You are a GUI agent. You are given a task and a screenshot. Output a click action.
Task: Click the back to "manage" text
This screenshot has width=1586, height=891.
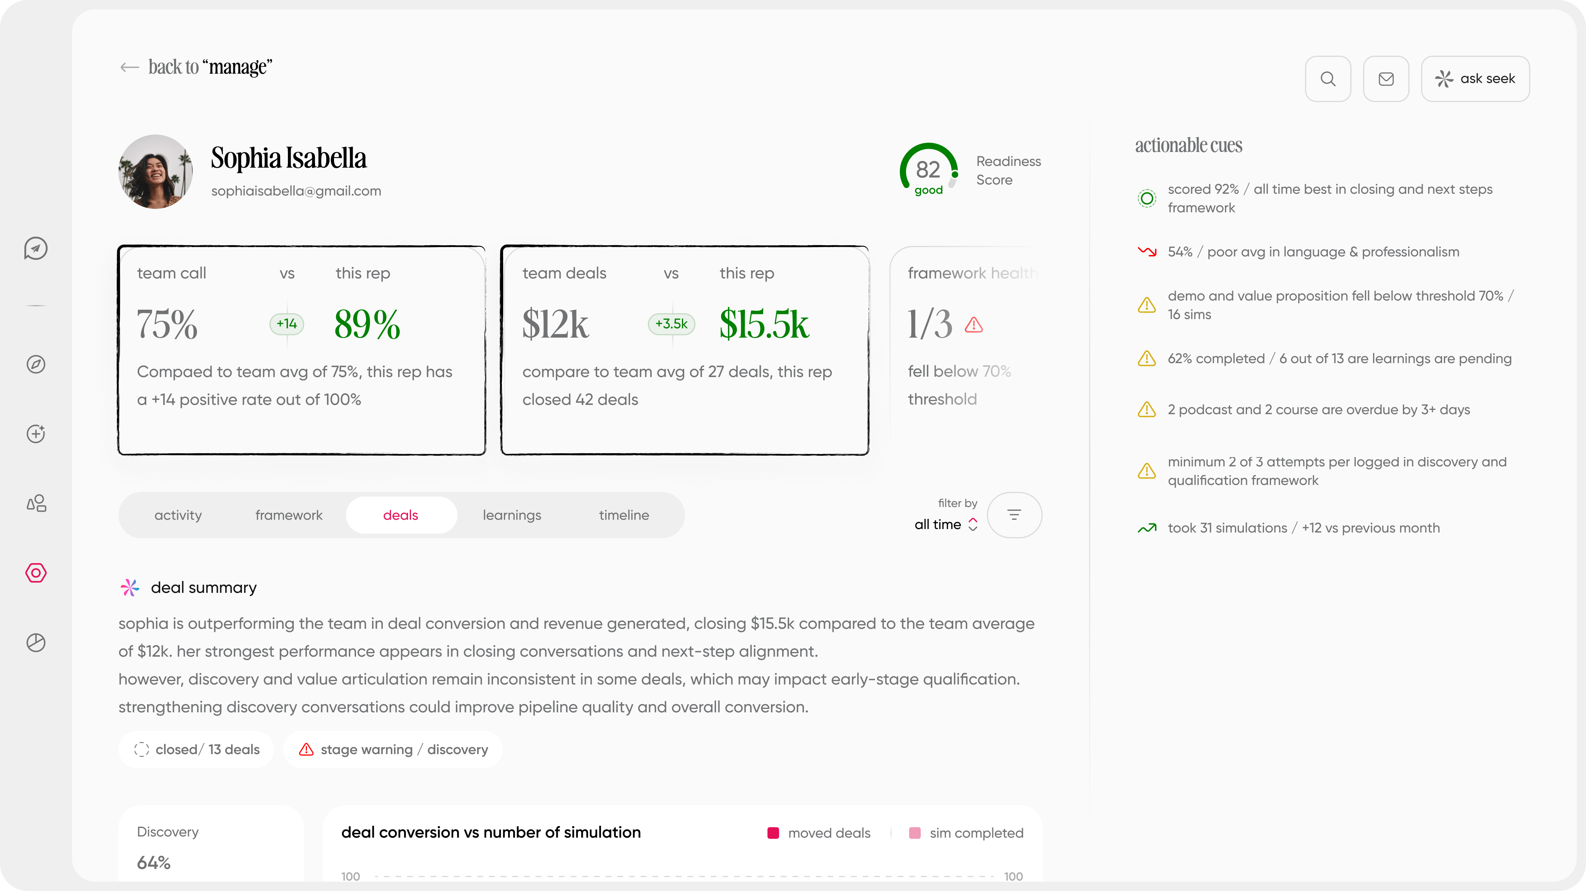[210, 67]
